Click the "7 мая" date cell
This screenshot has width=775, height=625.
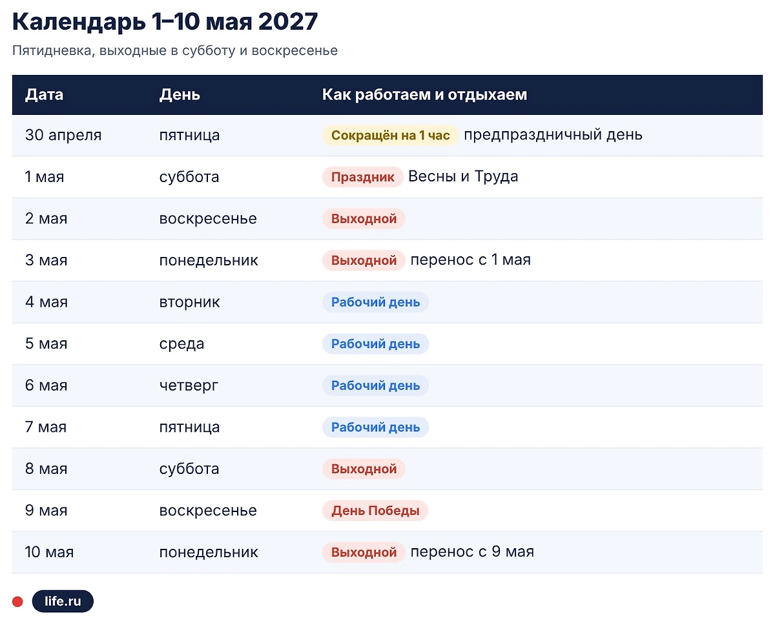[x=46, y=427]
